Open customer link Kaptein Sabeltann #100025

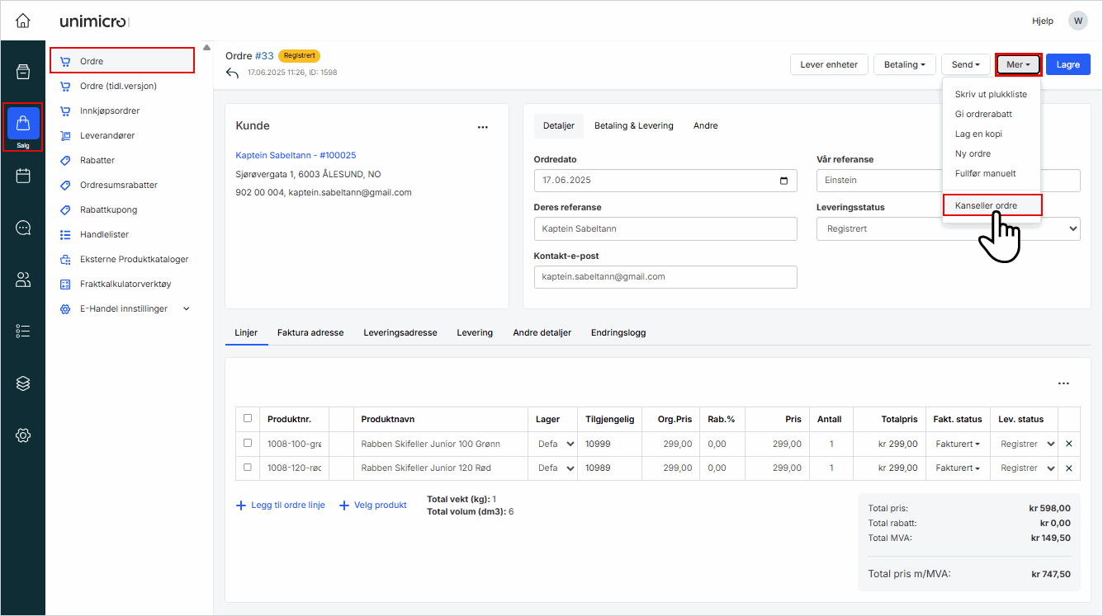(x=296, y=155)
